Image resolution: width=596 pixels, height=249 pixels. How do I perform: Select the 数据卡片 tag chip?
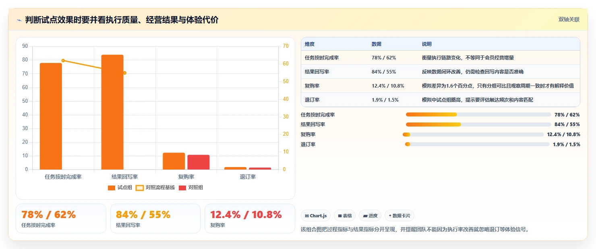(399, 216)
